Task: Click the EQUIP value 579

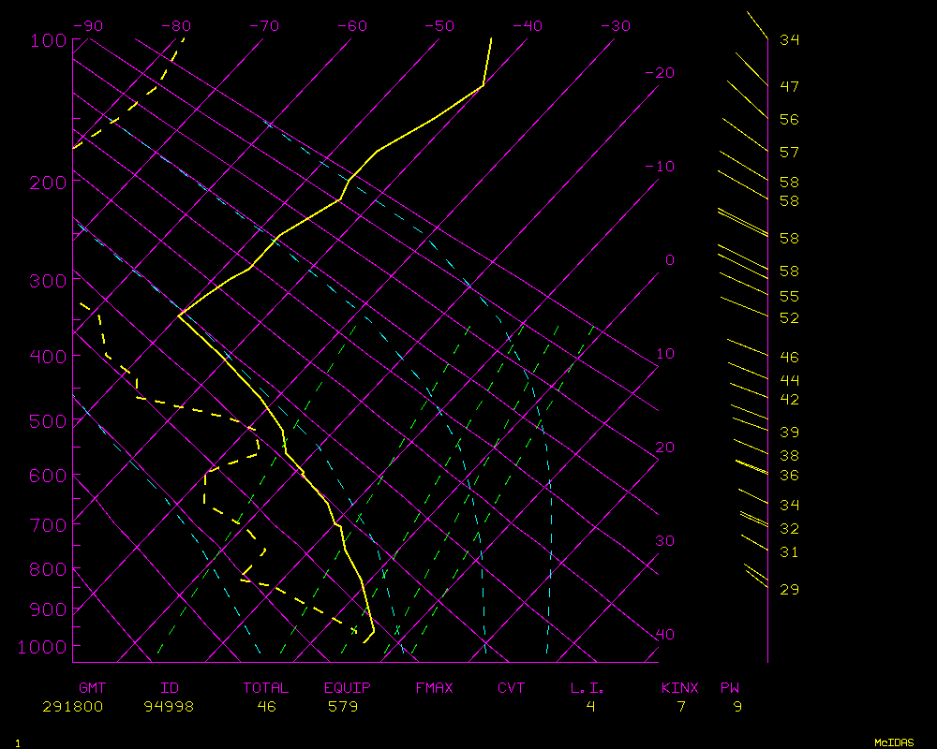Action: [342, 707]
